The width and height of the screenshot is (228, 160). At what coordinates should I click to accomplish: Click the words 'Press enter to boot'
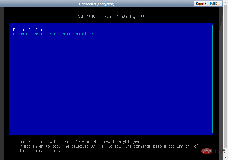40,146
